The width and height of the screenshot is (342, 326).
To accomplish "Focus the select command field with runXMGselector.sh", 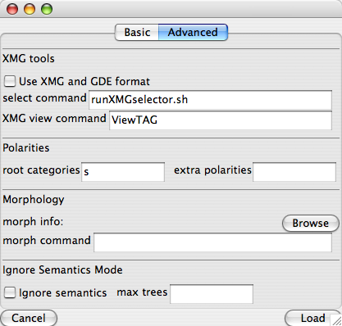I will click(x=210, y=100).
